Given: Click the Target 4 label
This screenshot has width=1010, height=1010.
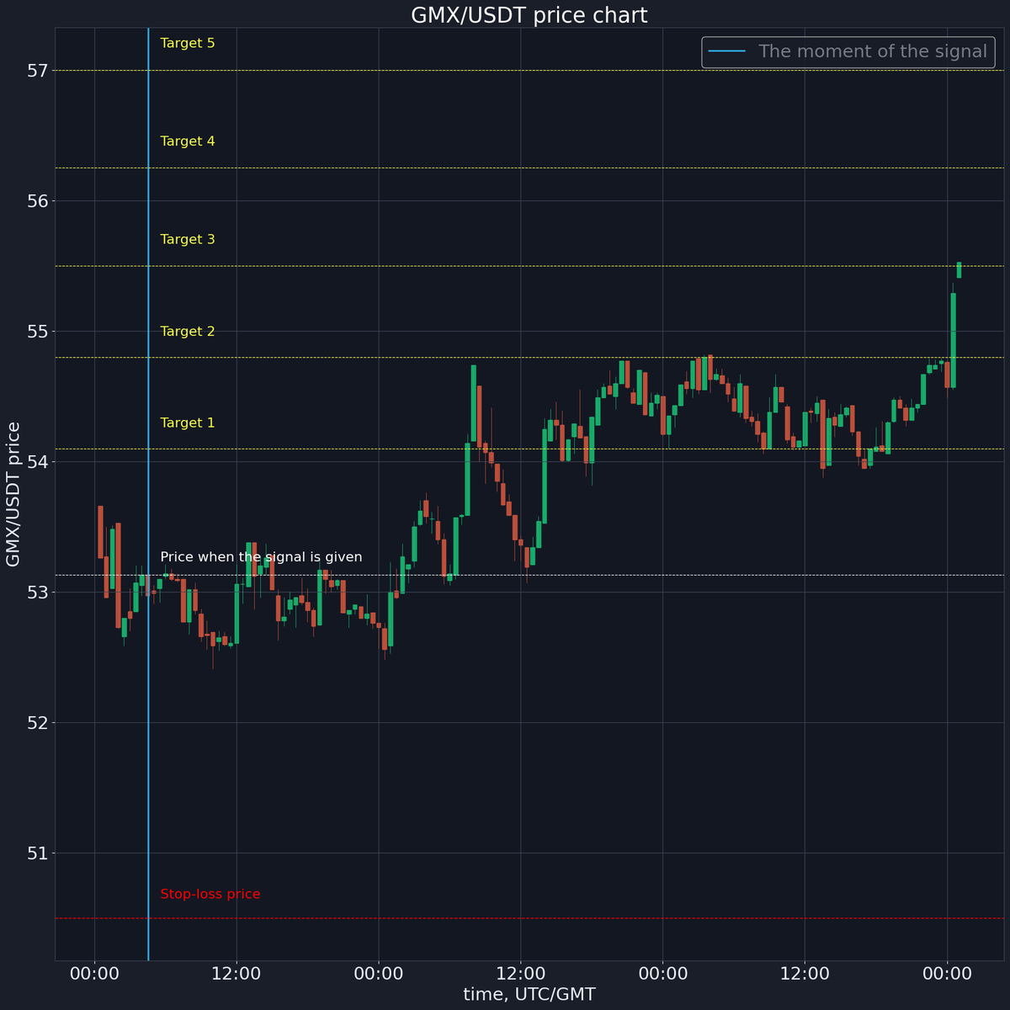Looking at the screenshot, I should 187,141.
